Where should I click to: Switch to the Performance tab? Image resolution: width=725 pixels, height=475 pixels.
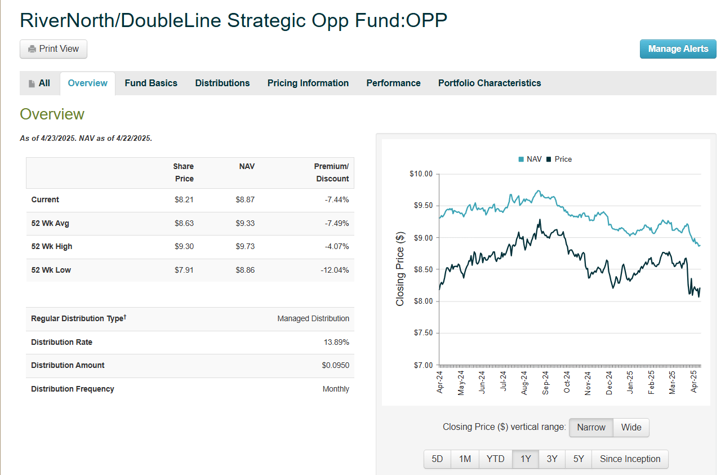(393, 83)
